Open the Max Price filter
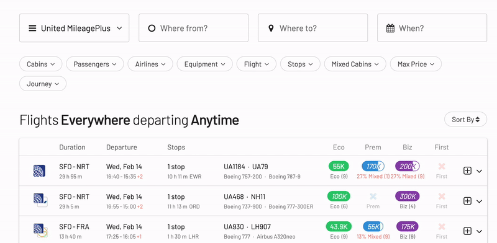This screenshot has height=243, width=497. coord(416,64)
